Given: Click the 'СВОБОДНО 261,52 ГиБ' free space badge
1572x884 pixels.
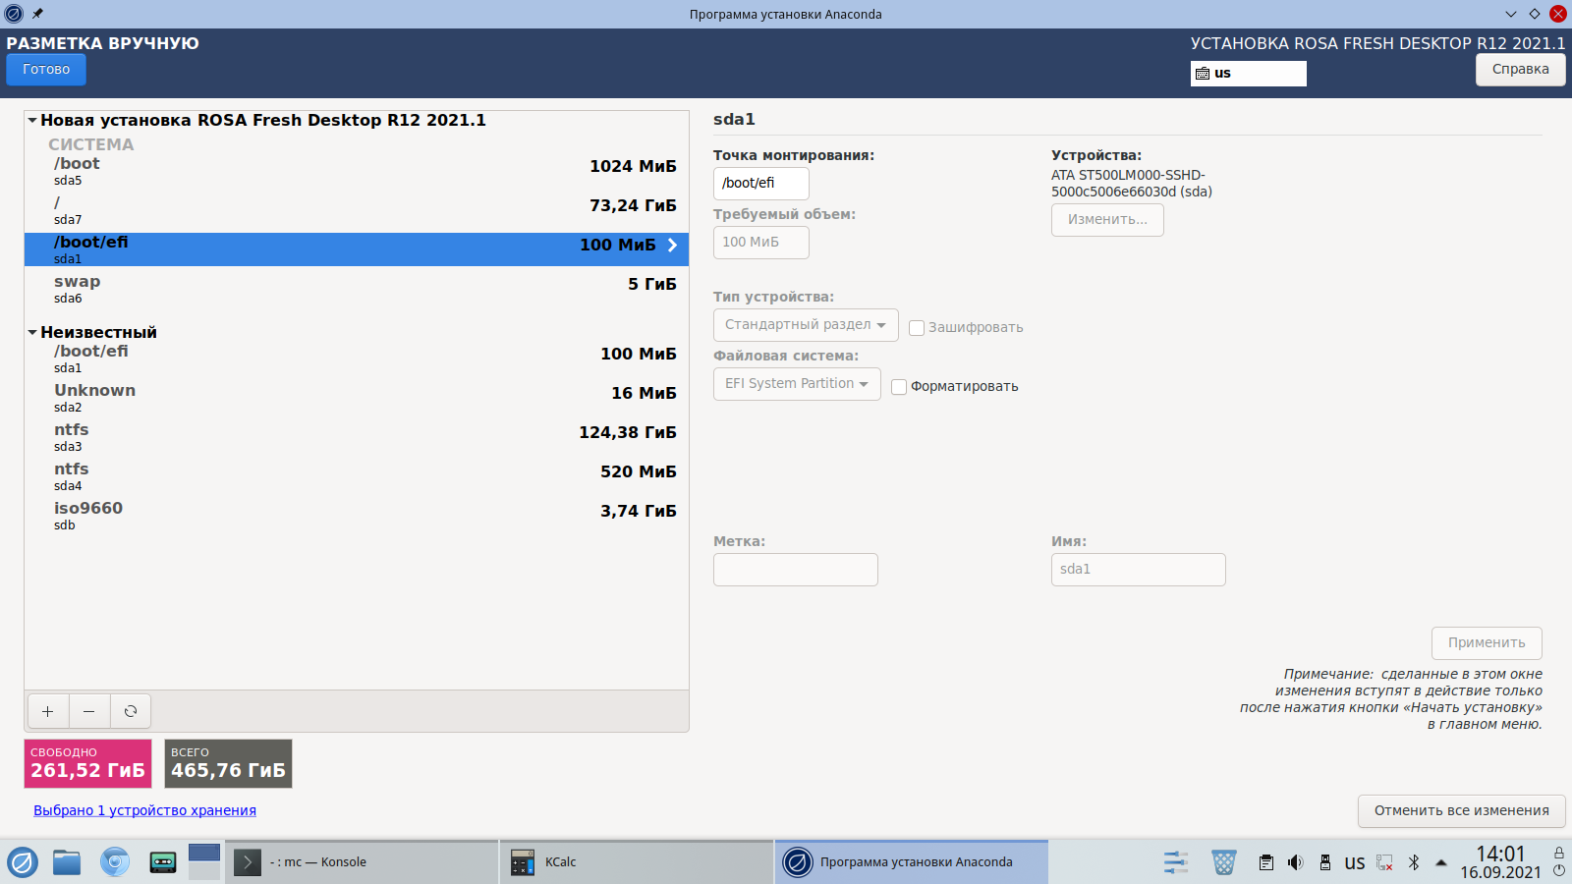Looking at the screenshot, I should click(87, 764).
